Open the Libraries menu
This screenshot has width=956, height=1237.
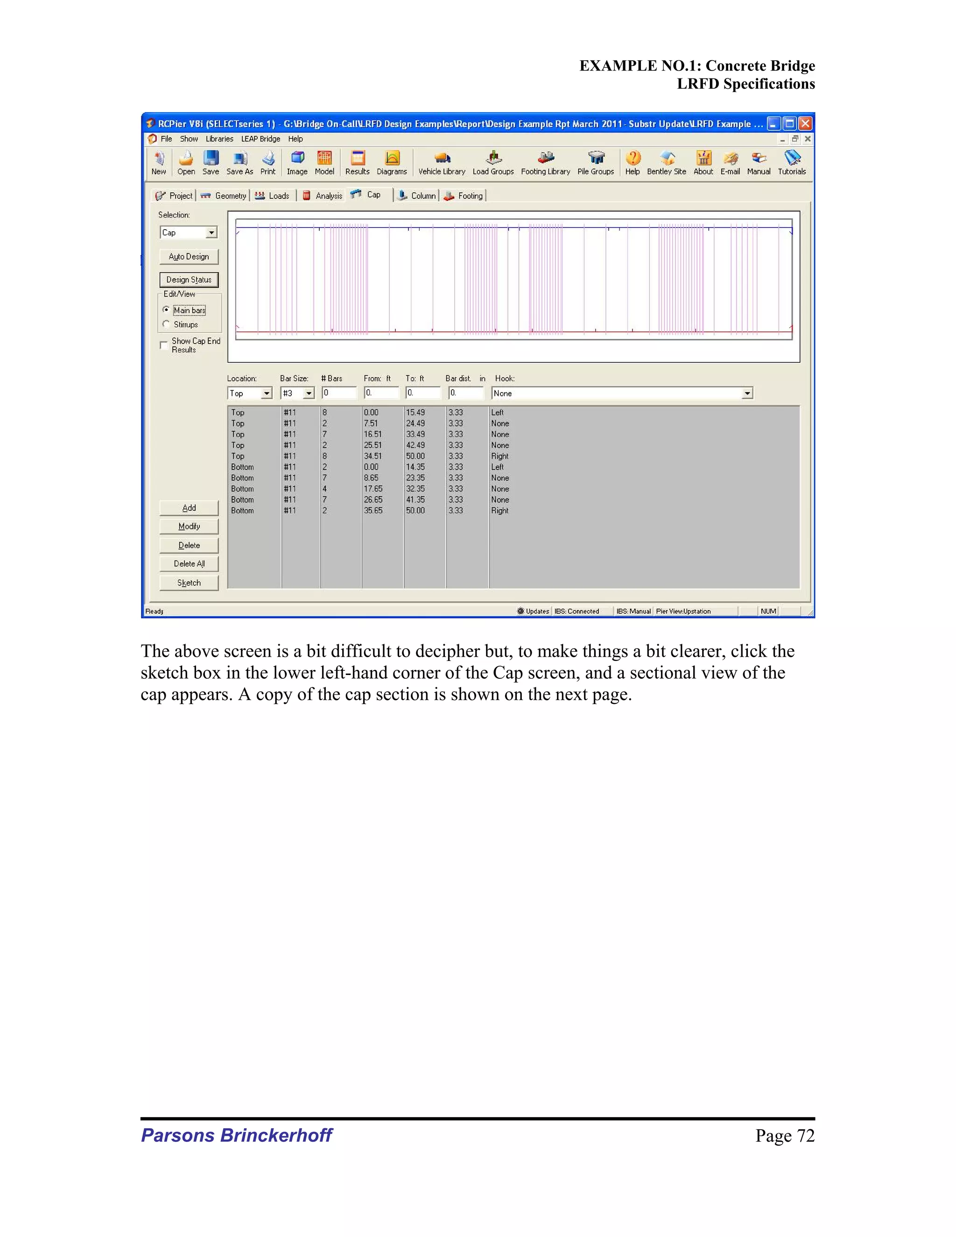pos(219,139)
